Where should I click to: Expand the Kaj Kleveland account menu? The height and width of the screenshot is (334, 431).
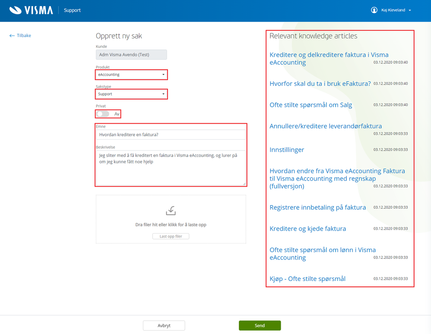(396, 10)
